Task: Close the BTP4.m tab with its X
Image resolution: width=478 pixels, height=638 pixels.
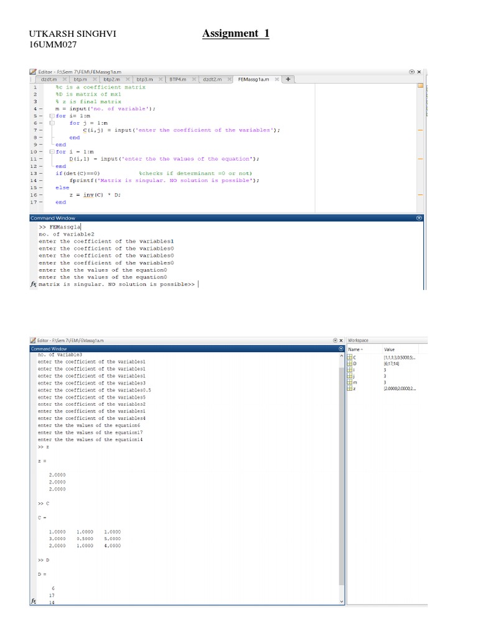Action: [x=194, y=79]
